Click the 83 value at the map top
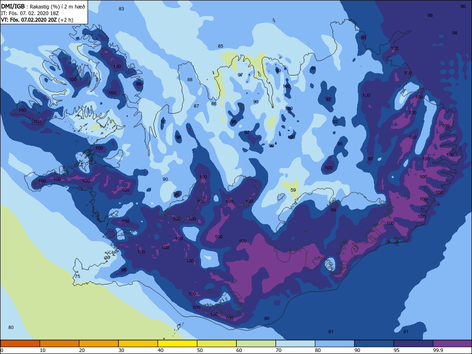The image size is (472, 354). tap(121, 8)
